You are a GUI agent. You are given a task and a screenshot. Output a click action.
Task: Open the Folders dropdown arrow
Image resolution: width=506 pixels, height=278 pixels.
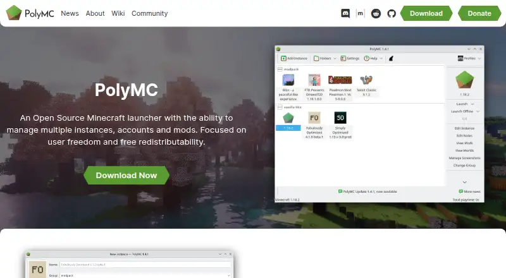[x=335, y=58]
